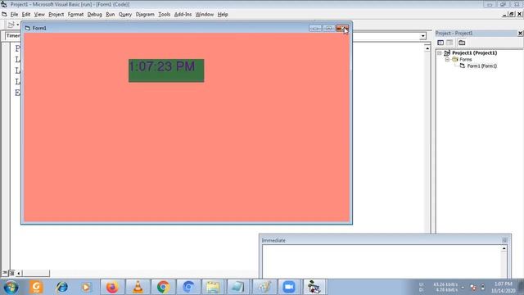Minimize the running Form1 window

click(x=315, y=29)
